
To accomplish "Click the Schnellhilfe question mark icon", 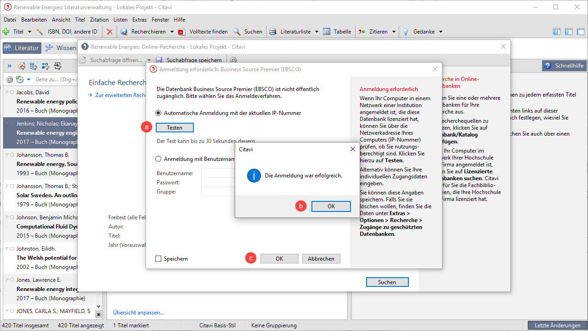I will (548, 66).
